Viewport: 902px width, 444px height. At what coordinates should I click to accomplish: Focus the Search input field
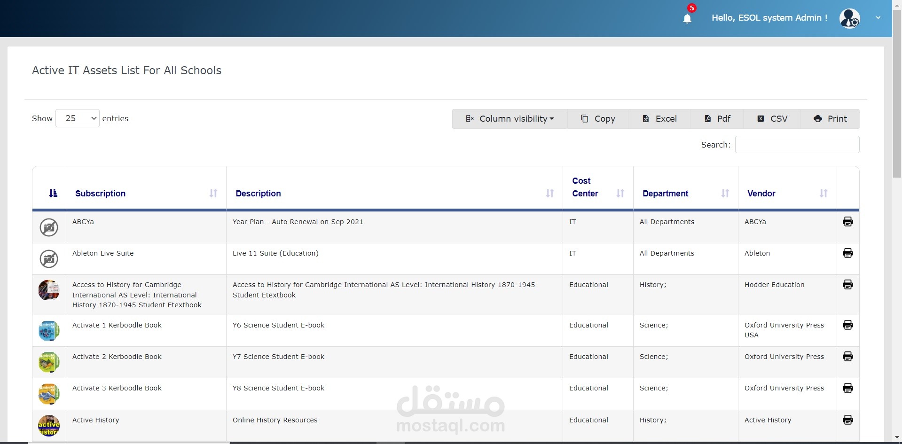pyautogui.click(x=797, y=145)
